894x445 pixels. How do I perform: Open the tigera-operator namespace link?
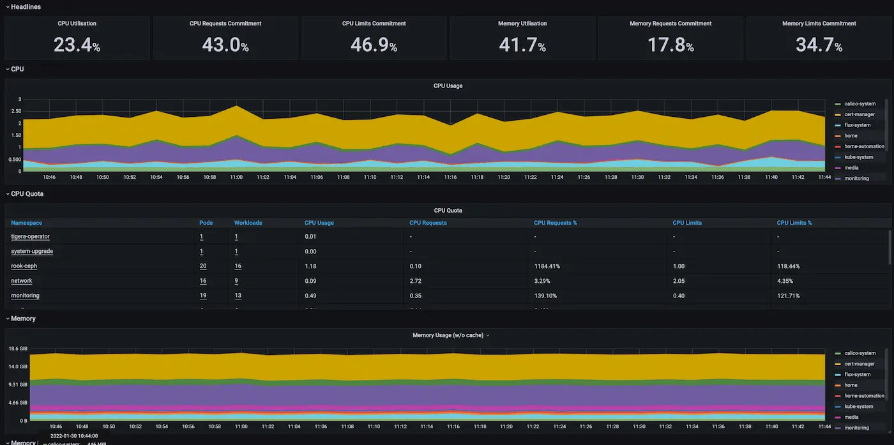pos(30,237)
